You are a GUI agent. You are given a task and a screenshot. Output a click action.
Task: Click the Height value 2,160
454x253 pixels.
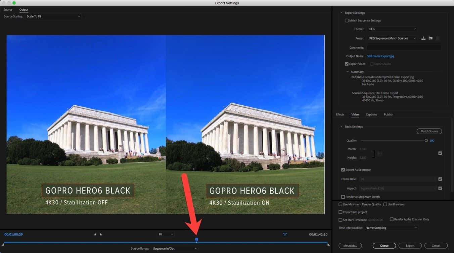(x=363, y=157)
